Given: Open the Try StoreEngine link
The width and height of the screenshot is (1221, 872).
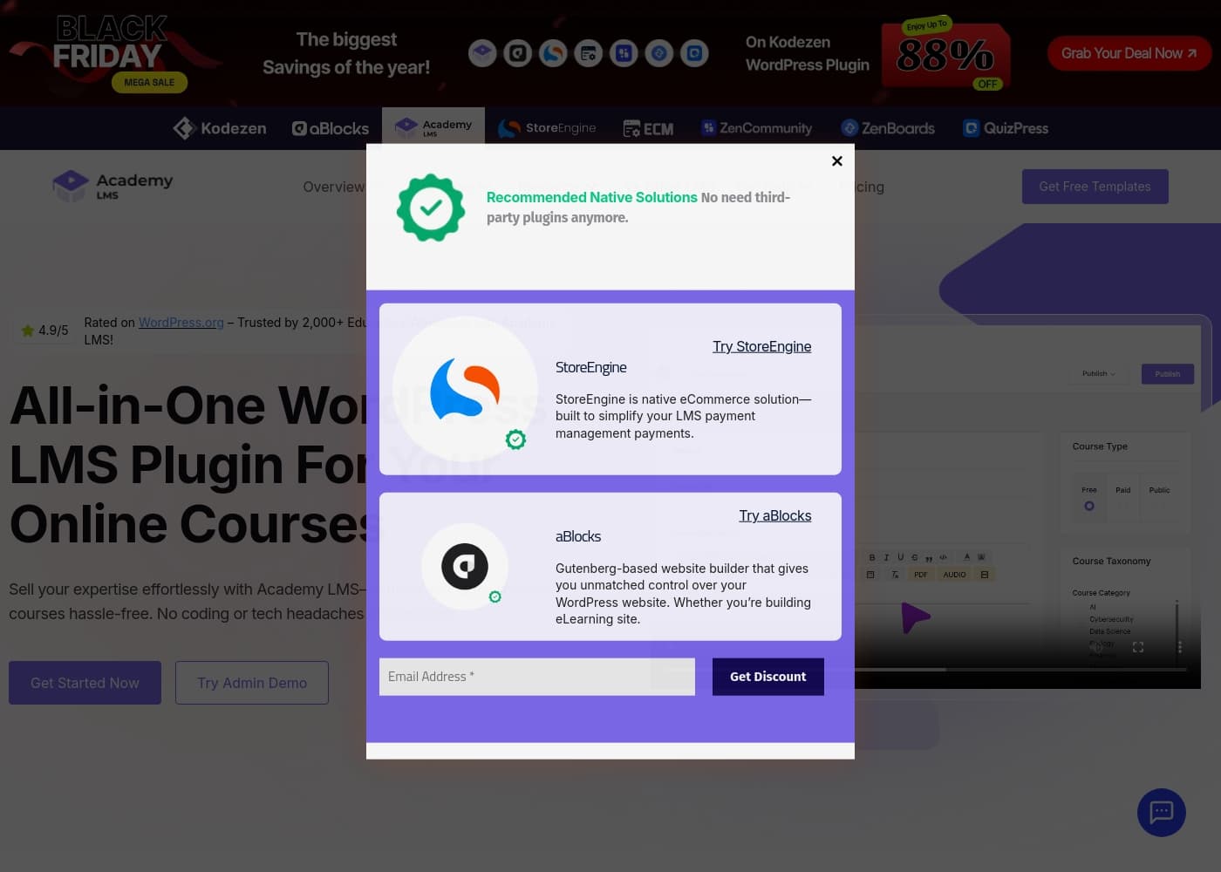Looking at the screenshot, I should coord(761,346).
